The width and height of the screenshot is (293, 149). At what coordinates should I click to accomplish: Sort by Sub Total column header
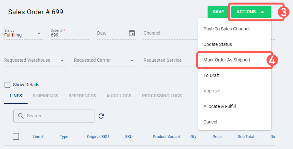tap(246, 137)
